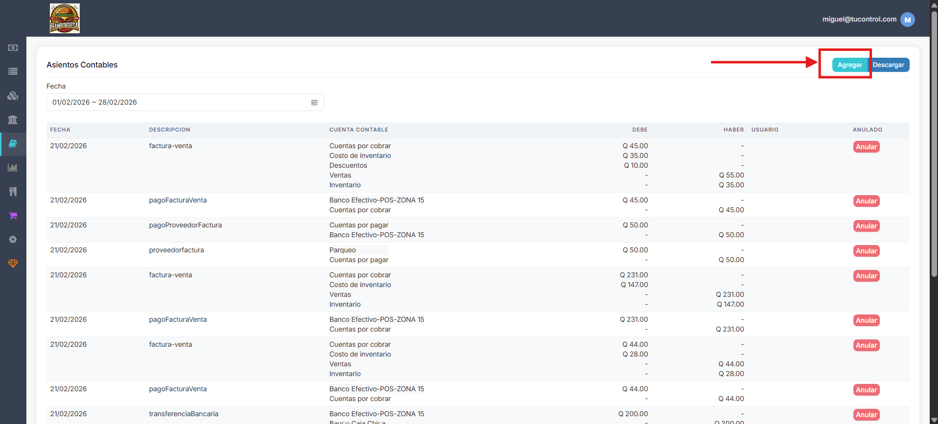Click the USUARIO column header

click(765, 130)
